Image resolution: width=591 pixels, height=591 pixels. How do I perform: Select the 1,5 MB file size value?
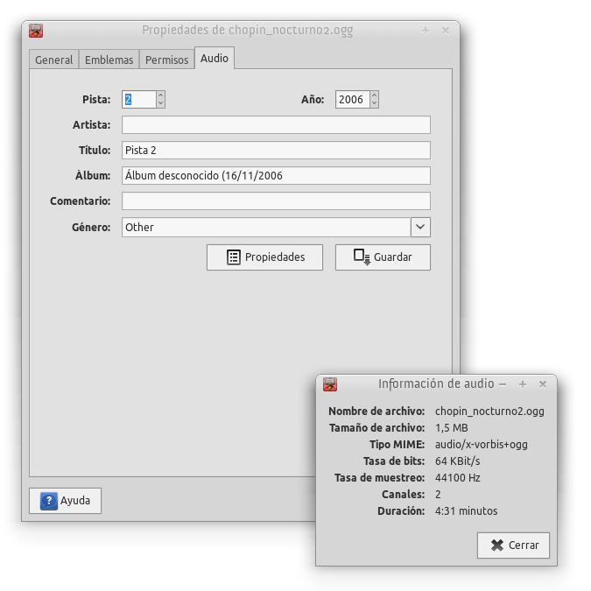point(452,428)
